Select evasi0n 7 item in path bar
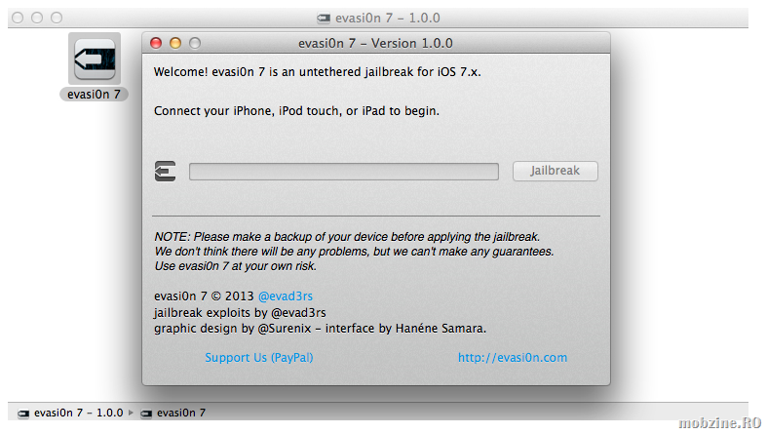This screenshot has width=767, height=434. point(181,413)
